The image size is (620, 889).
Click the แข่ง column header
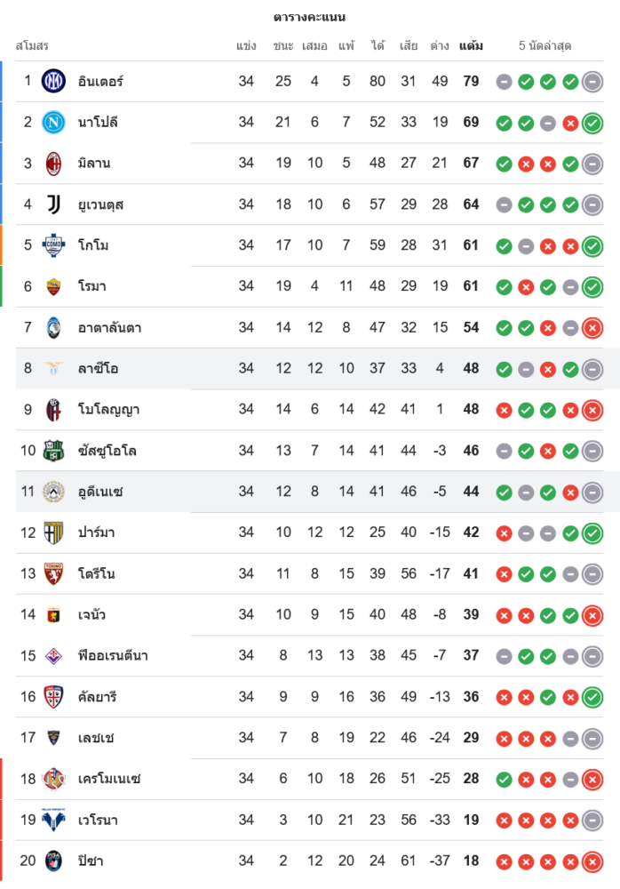(x=246, y=45)
